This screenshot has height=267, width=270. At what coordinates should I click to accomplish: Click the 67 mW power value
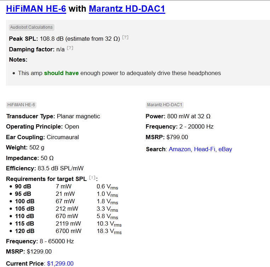65,201
